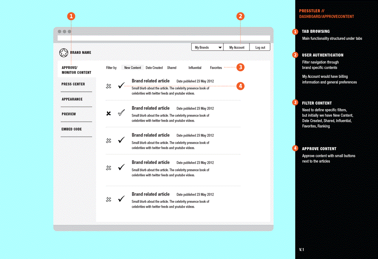Reject the third article using X icon
Viewport: 378px width, 259px height.
point(109,140)
